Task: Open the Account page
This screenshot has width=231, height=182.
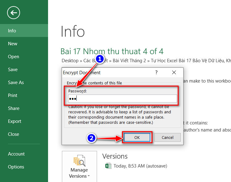Action: point(24,154)
